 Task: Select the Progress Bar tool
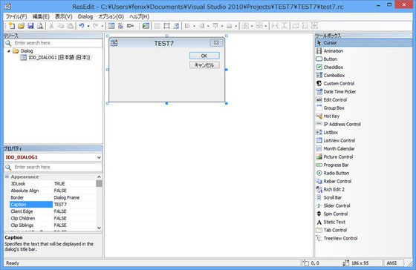(363, 165)
